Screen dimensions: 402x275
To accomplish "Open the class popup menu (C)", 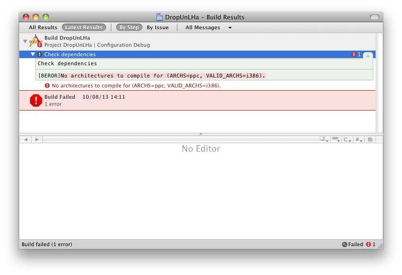I will (x=347, y=139).
